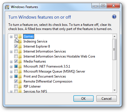Viewport: 127px width, 112px height.
Task: Click the OK button
Action: [83, 99]
